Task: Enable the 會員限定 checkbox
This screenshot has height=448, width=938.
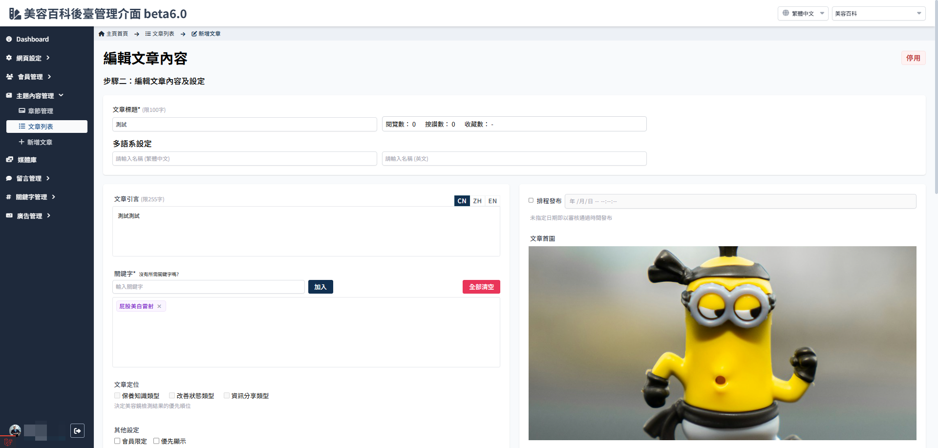Action: [117, 441]
